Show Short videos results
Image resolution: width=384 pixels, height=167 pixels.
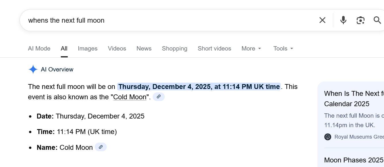pyautogui.click(x=214, y=48)
